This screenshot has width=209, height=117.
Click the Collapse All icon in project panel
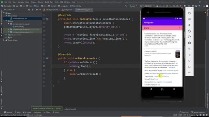tap(33, 10)
